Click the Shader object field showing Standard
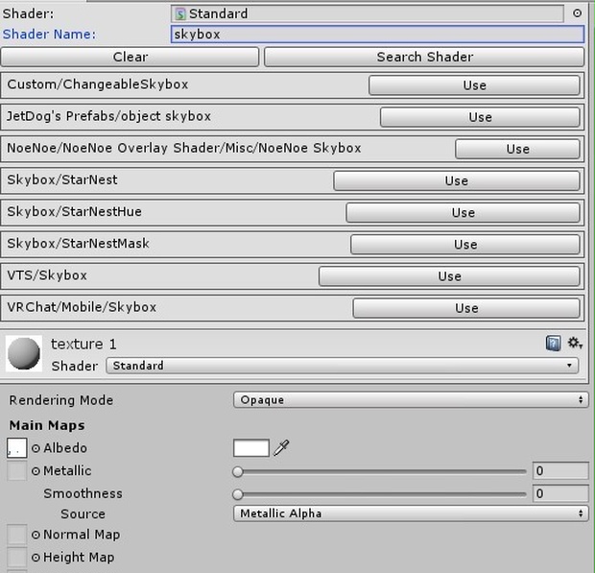Image resolution: width=595 pixels, height=573 pixels. coord(367,14)
